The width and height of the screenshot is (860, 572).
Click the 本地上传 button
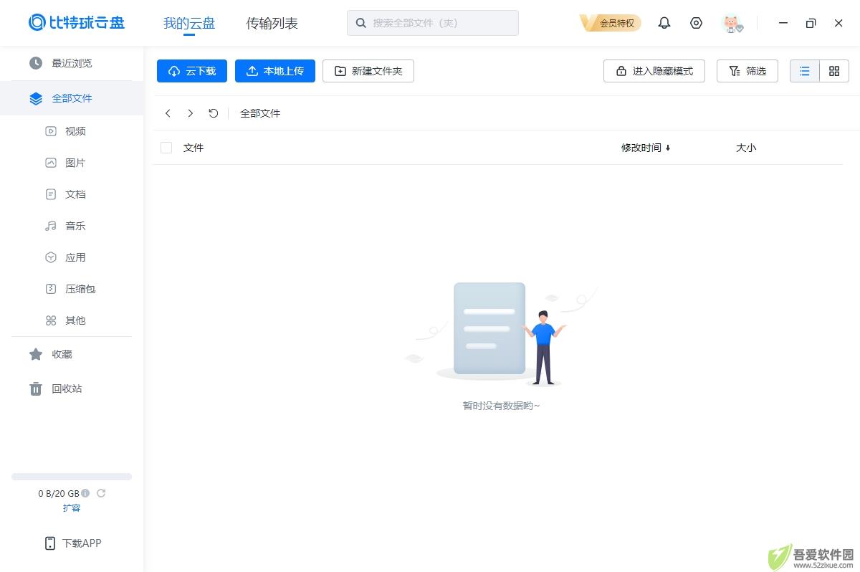(275, 71)
